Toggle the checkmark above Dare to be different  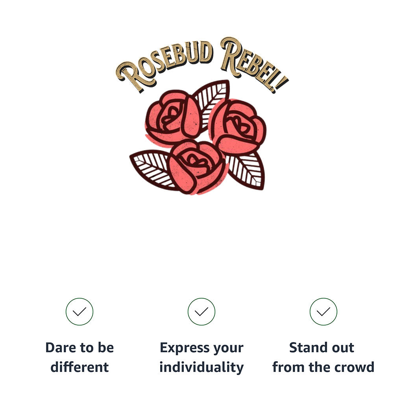click(79, 312)
